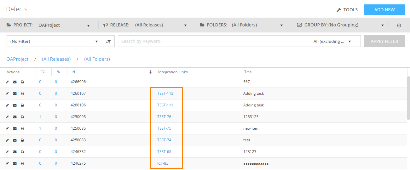This screenshot has height=170, width=410.
Task: Open the TEST-112 integration link
Action: tap(165, 93)
